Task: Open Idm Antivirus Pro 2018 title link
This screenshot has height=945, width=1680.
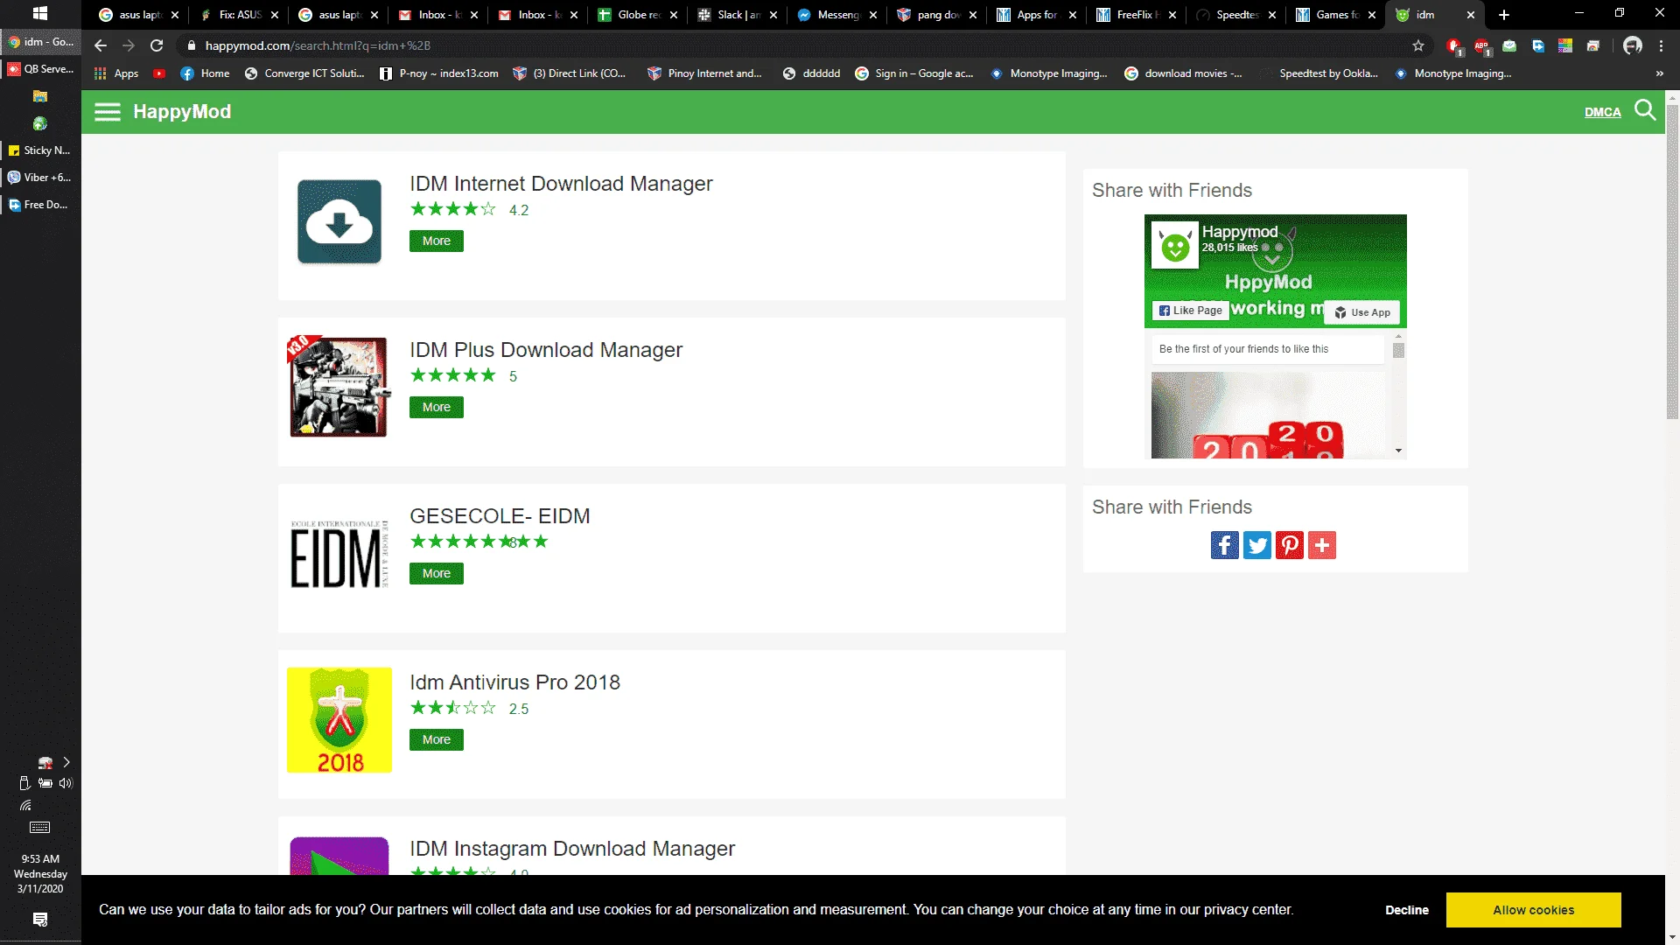Action: 514,682
